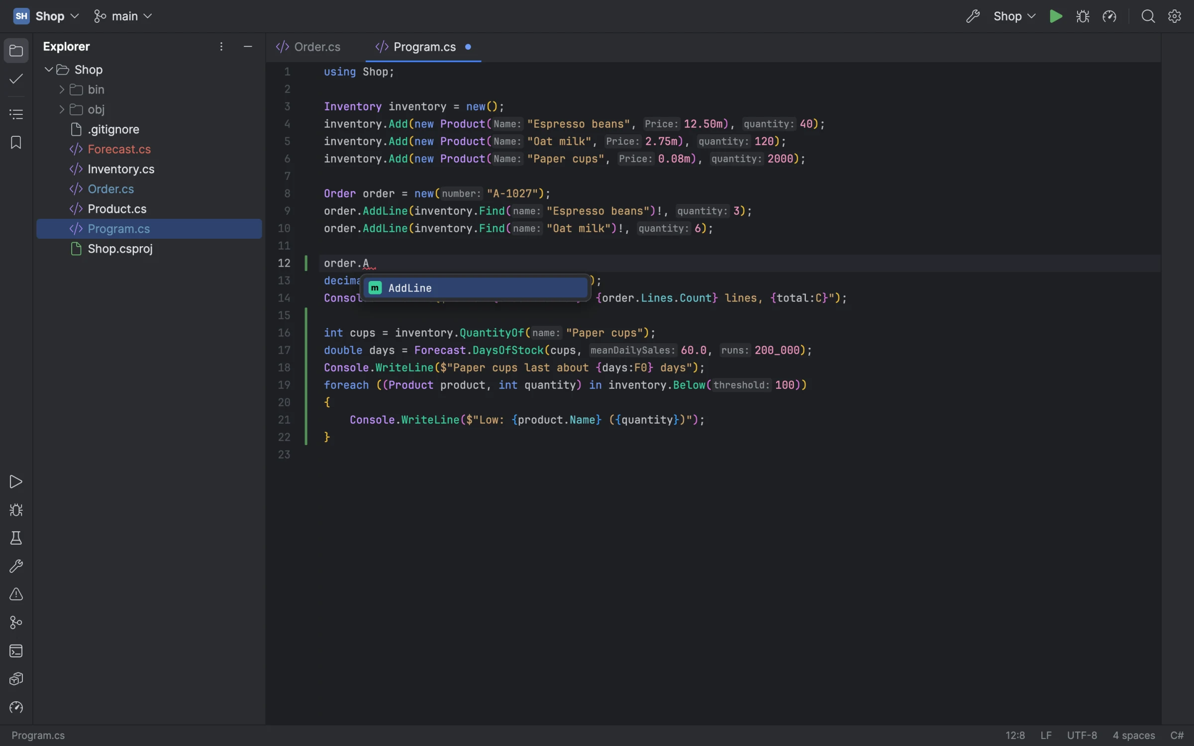Open the Shop project dropdown at top left
Viewport: 1194px width, 746px height.
tap(57, 16)
